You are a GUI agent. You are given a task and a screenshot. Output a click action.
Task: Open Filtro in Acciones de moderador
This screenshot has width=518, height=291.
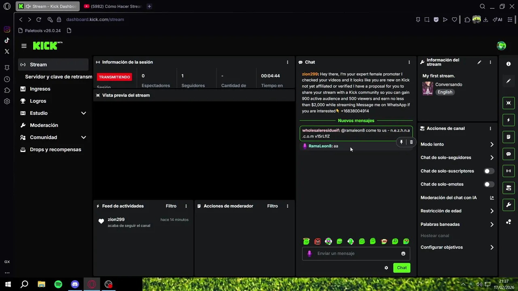coord(272,206)
